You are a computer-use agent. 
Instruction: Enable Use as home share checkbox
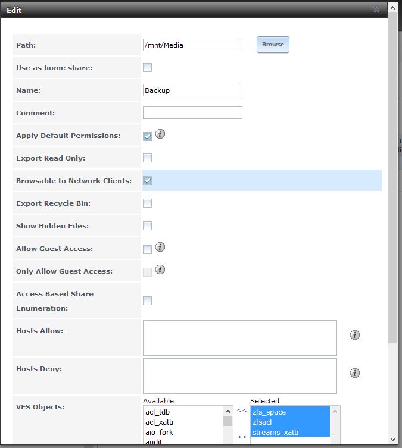pos(147,68)
